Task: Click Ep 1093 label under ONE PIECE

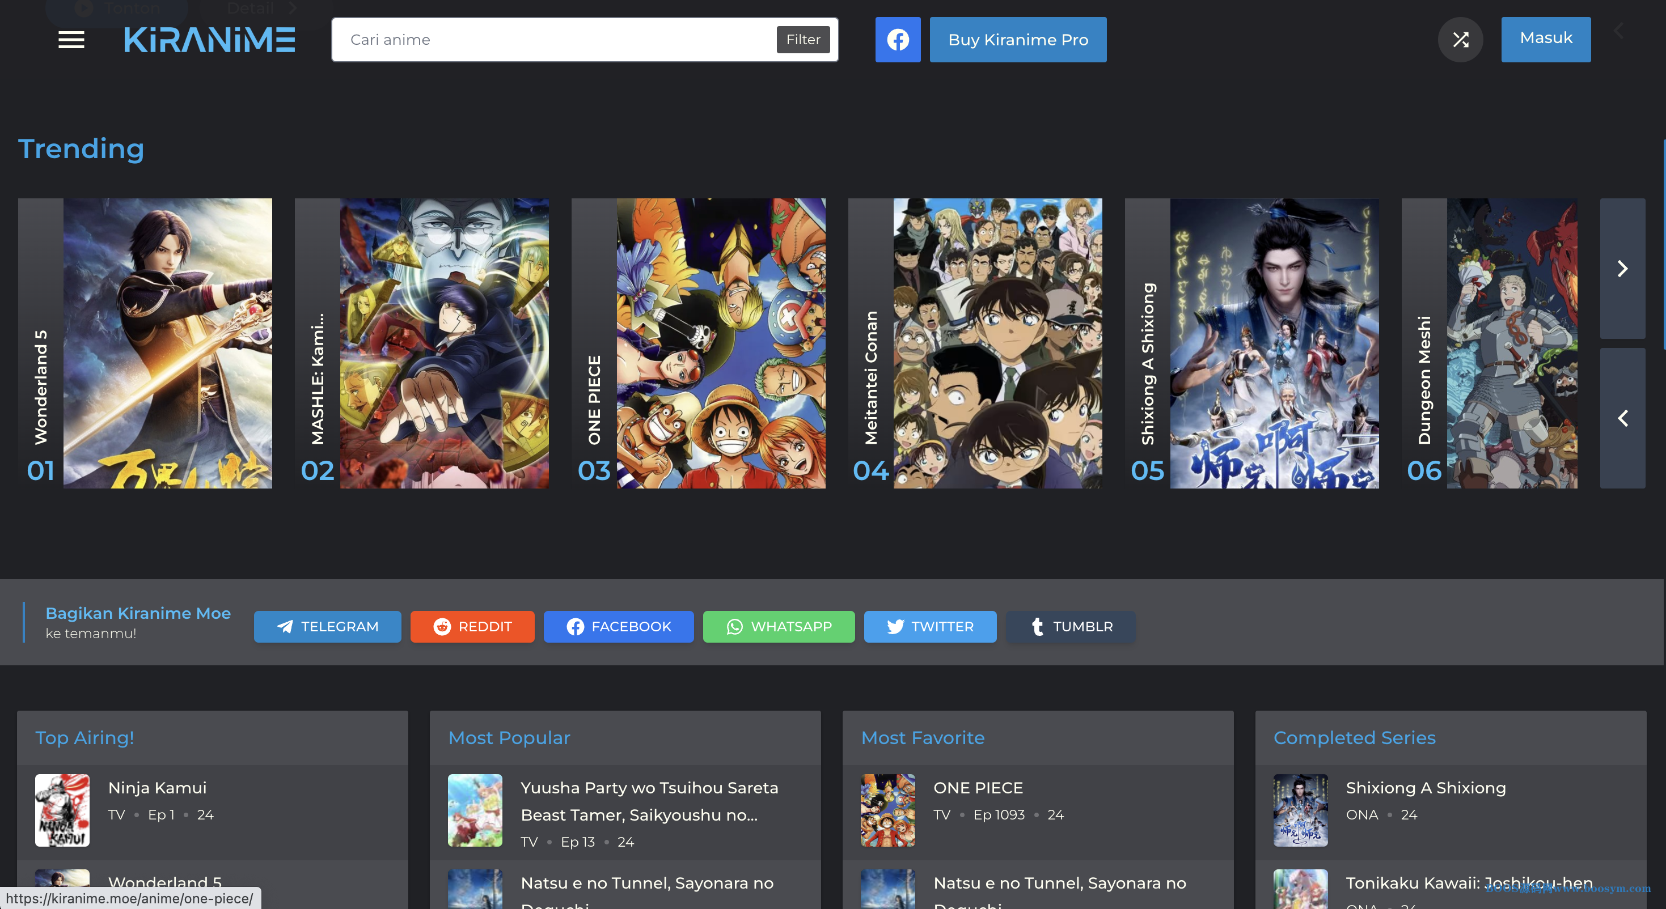Action: click(999, 814)
